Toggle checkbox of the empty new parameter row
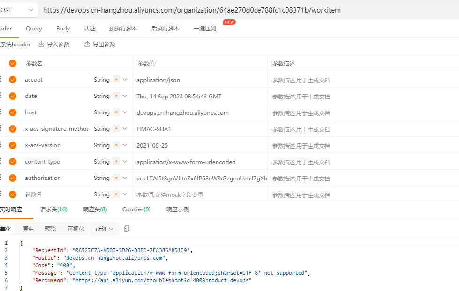The image size is (459, 291). tap(13, 194)
